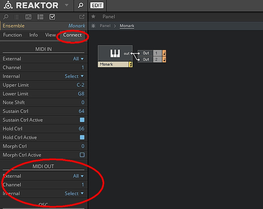Open the side pane search icon
Screen dimensions: 263x209
pos(6,17)
